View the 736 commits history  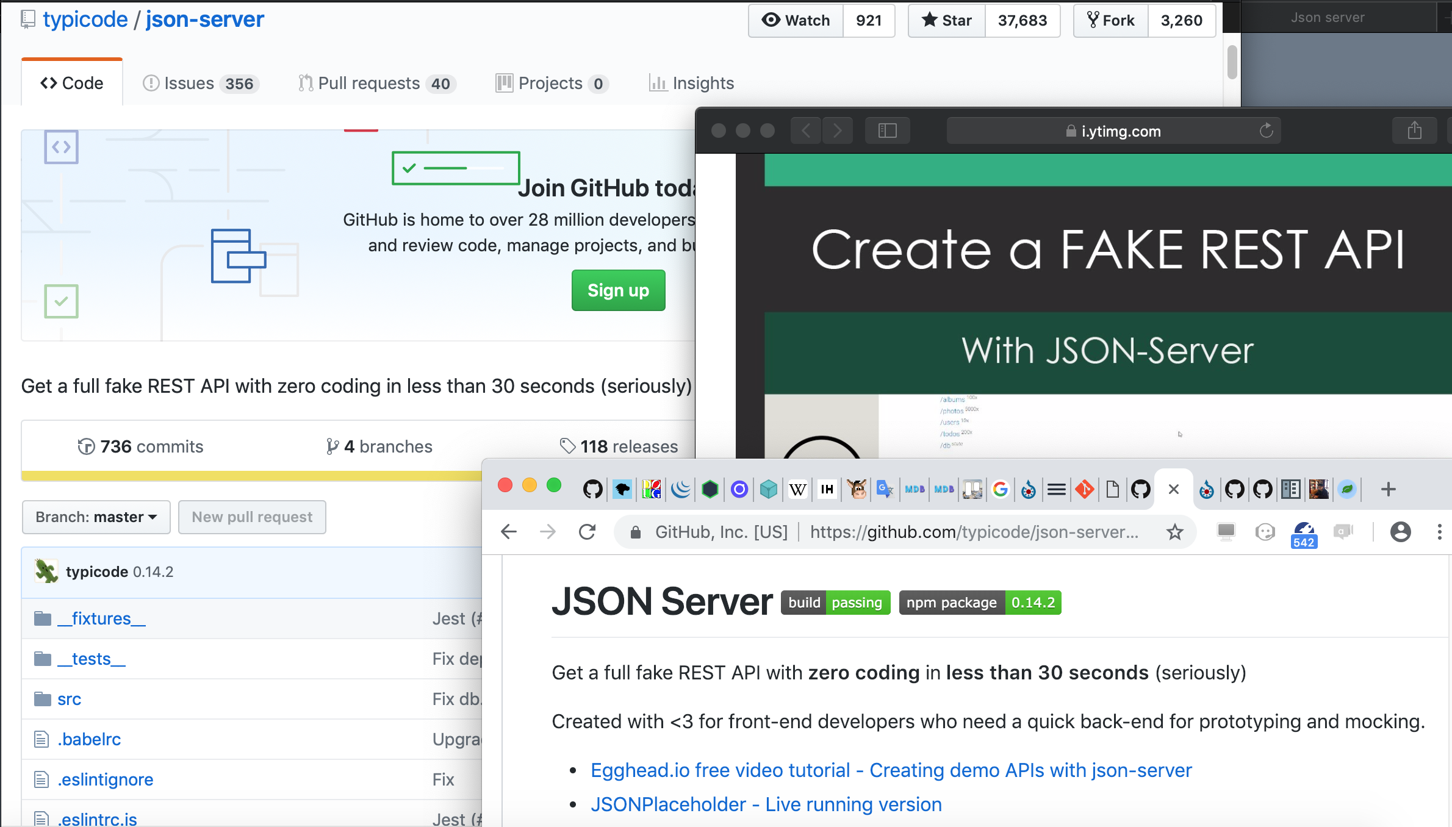[x=140, y=446]
